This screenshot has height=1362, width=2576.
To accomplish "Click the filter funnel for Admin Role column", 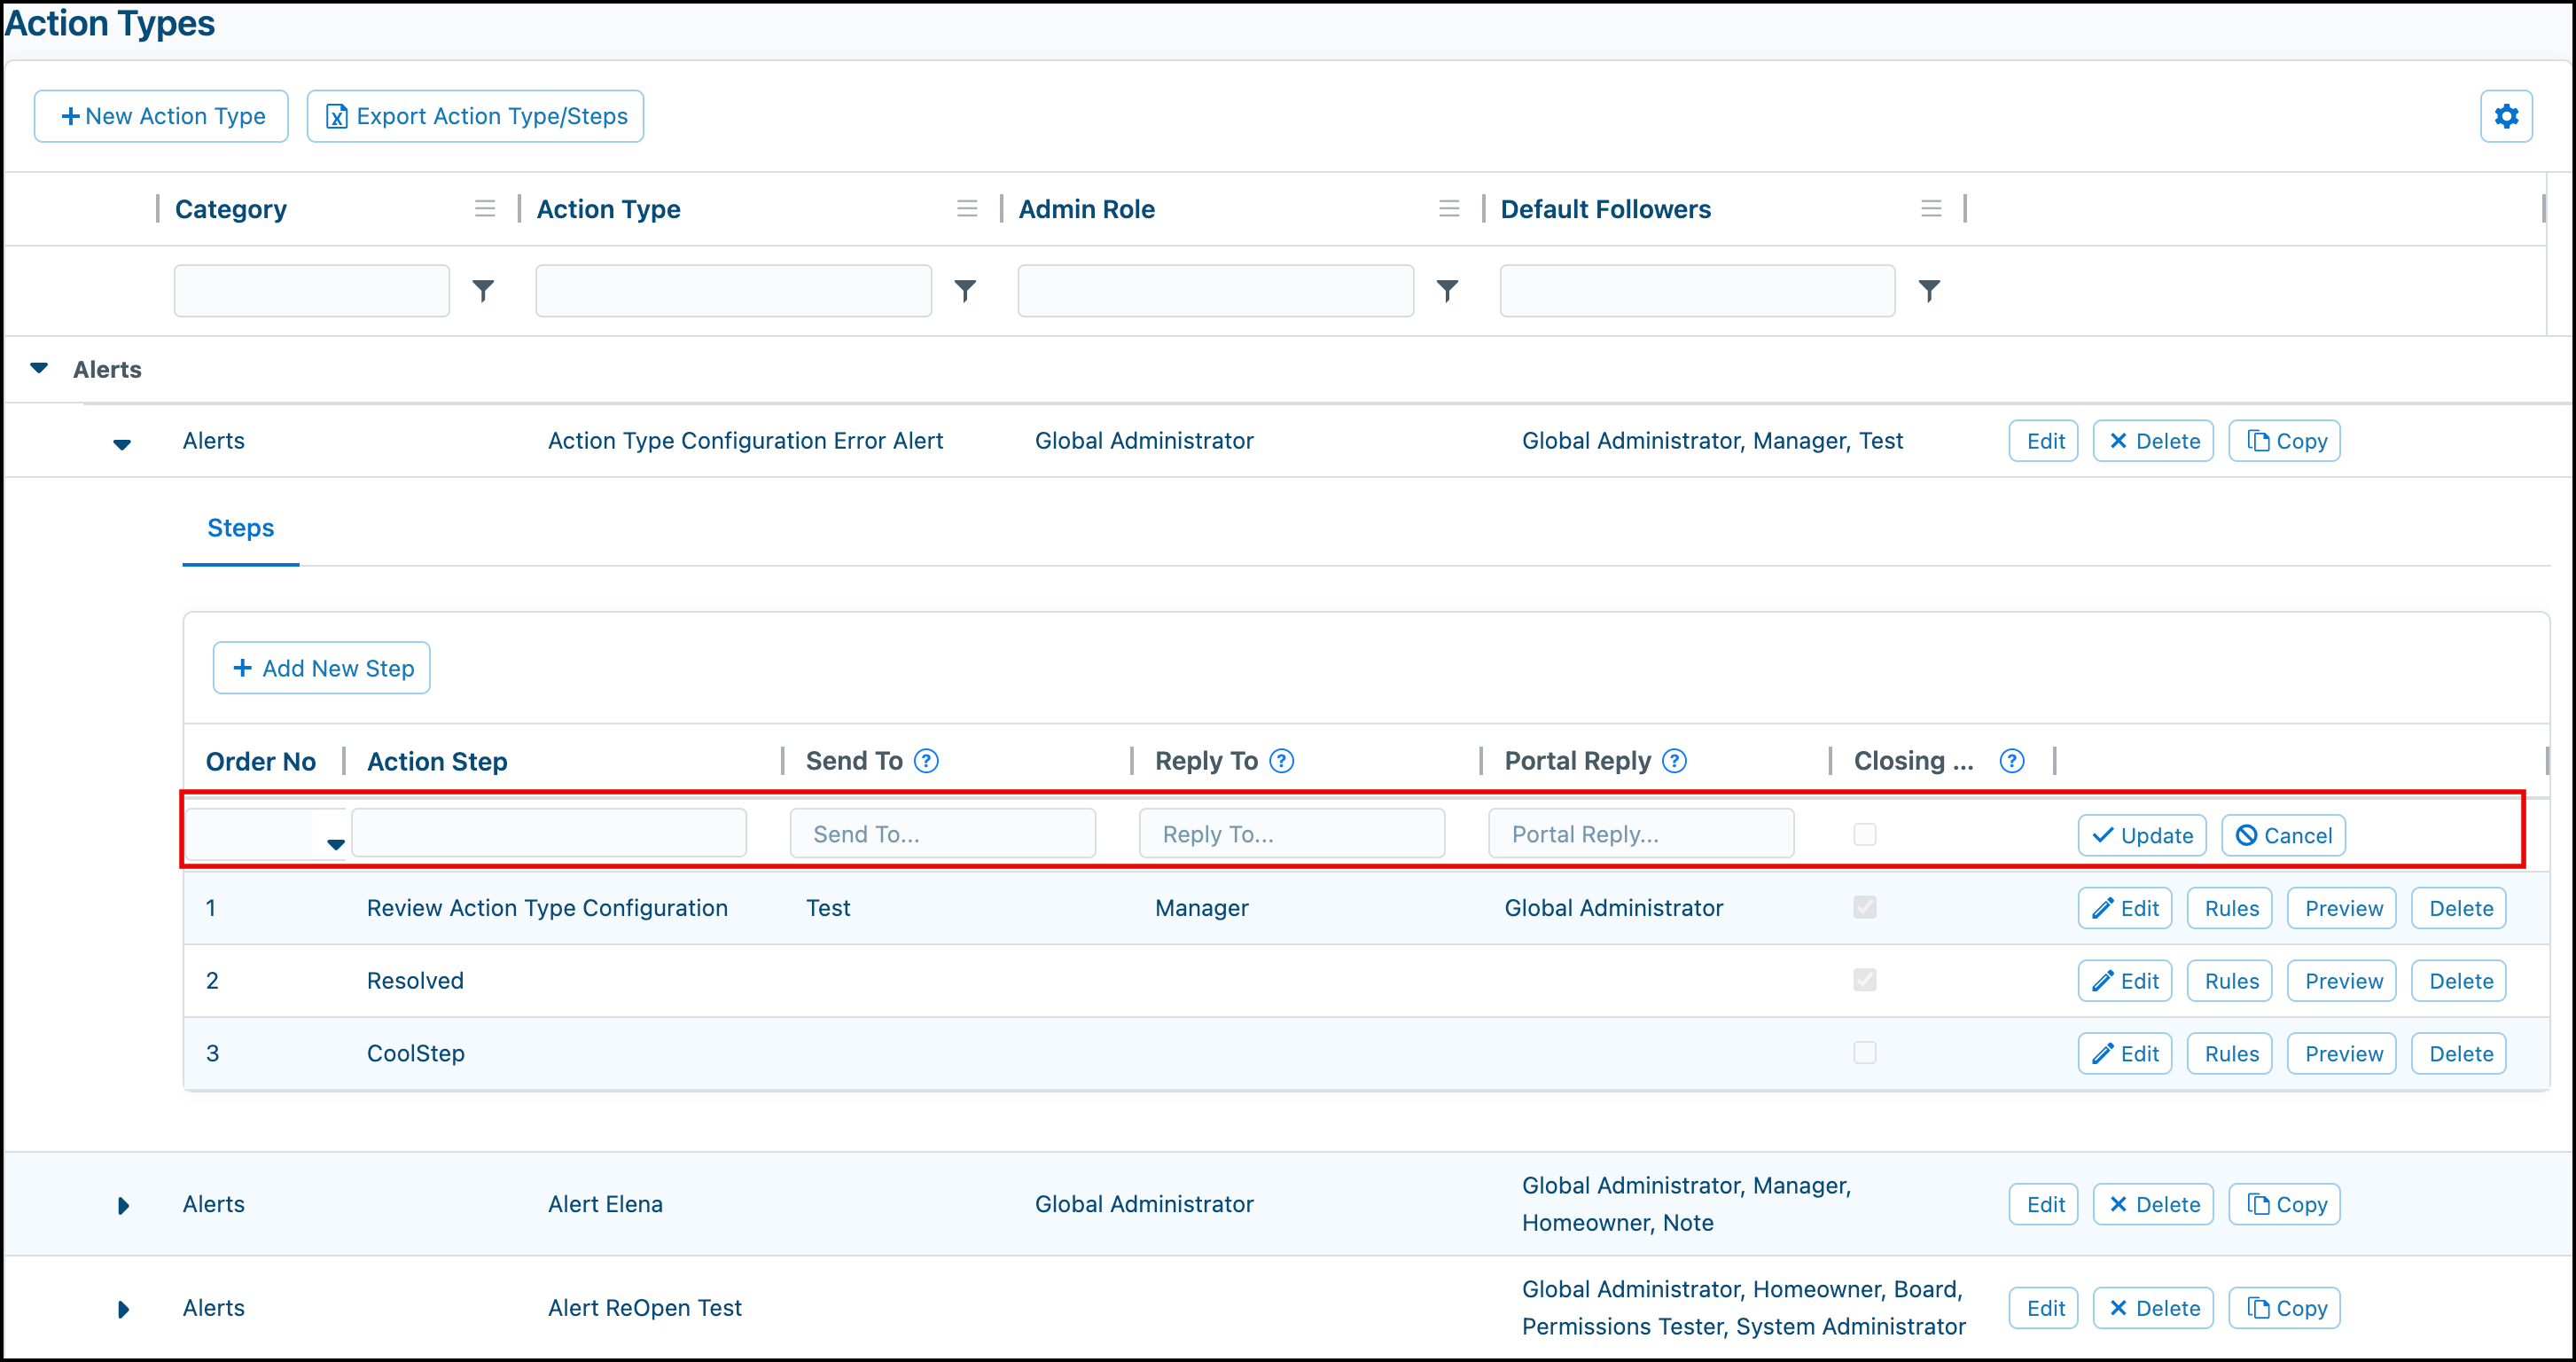I will (x=1448, y=290).
